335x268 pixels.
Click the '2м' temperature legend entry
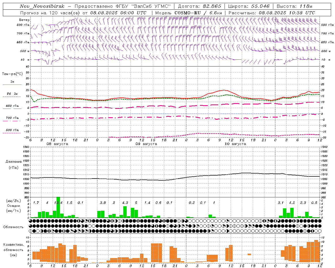point(12,82)
